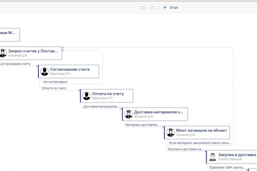Click avatar on Доставка материалов stage
Screen dimensions: 257x171
pyautogui.click(x=128, y=114)
